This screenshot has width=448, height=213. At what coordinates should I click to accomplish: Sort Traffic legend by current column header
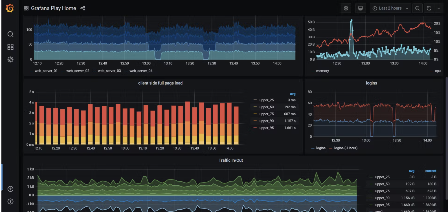click(431, 171)
